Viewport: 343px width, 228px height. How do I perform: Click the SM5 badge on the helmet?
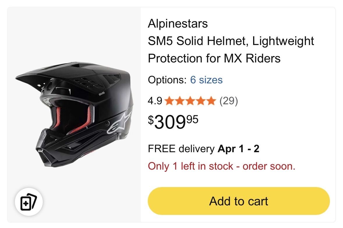coord(102,94)
